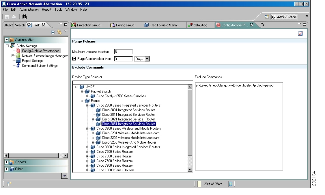Click the Global Settings icon
Viewport: 325px width, 195px height.
[x=13, y=46]
